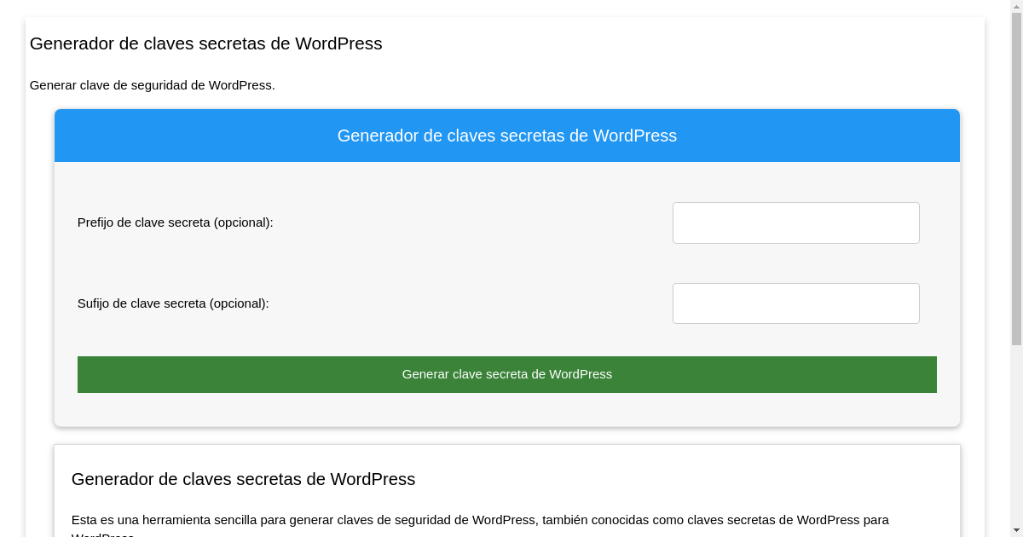The width and height of the screenshot is (1023, 537).
Task: Select the 'Prefijo de clave secreta (opcional)' label
Action: [175, 222]
